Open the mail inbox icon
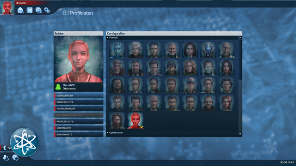 [20, 10]
